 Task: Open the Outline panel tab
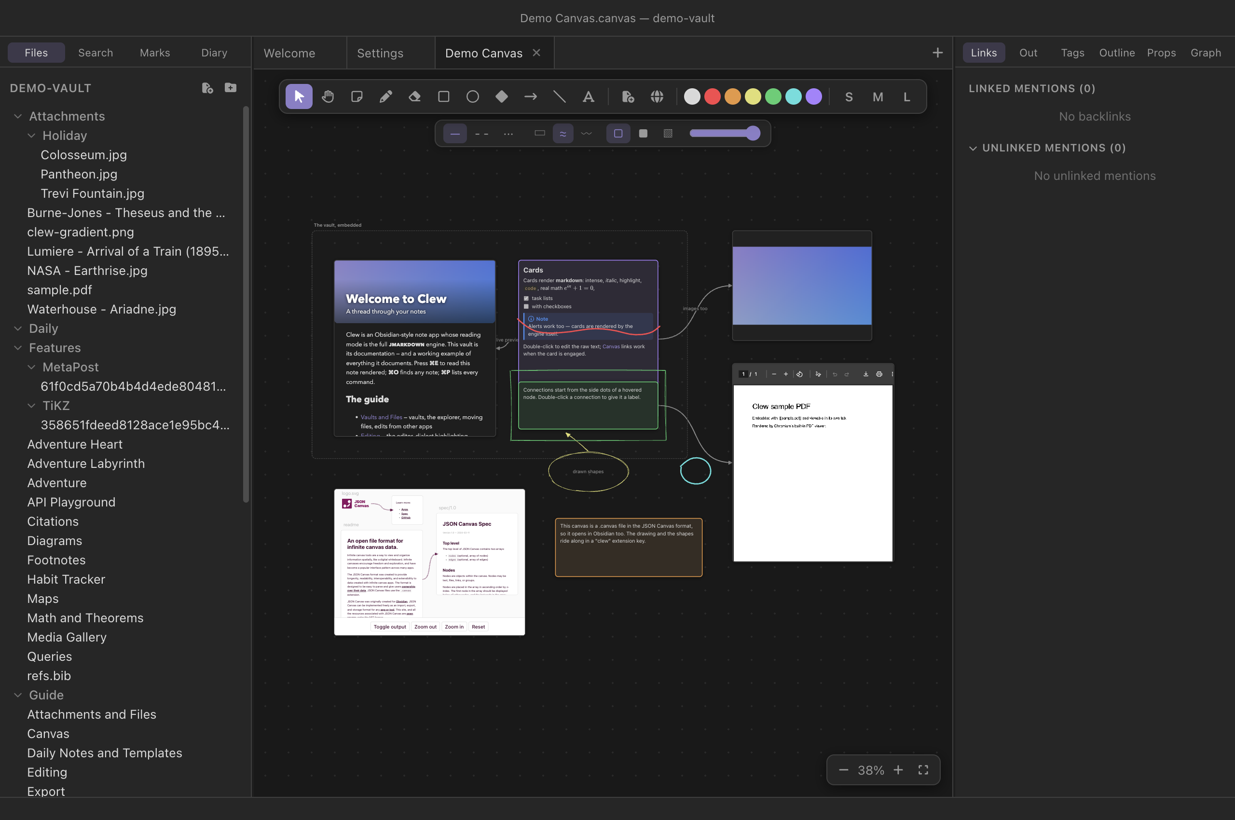(1117, 53)
